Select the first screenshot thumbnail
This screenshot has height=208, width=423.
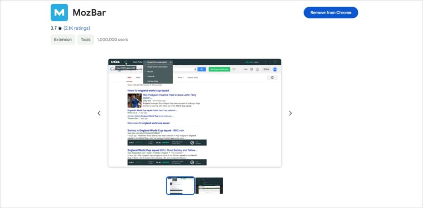[x=180, y=186]
